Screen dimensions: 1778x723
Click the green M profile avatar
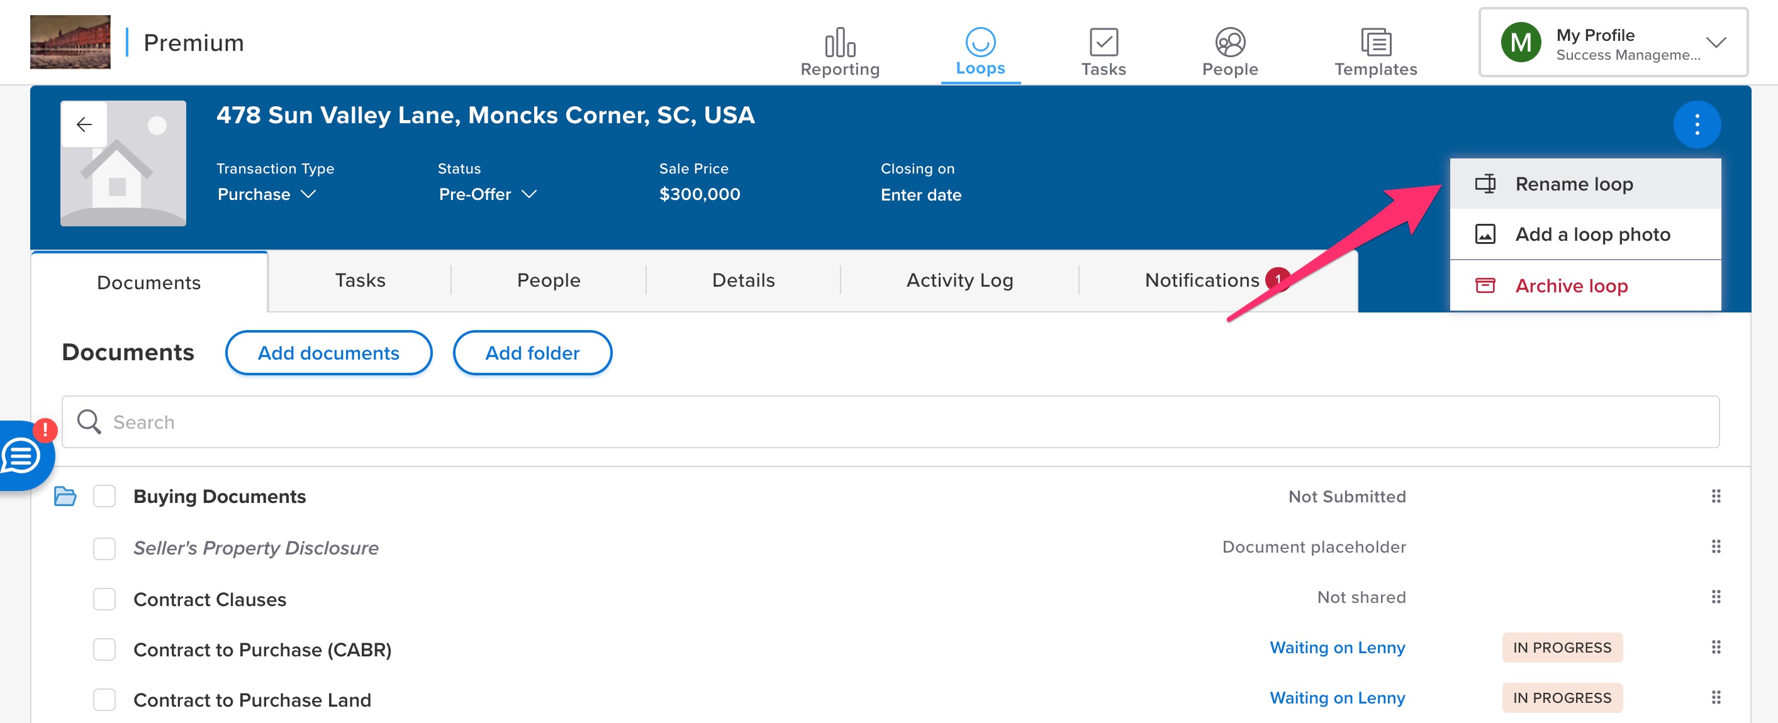[1521, 42]
